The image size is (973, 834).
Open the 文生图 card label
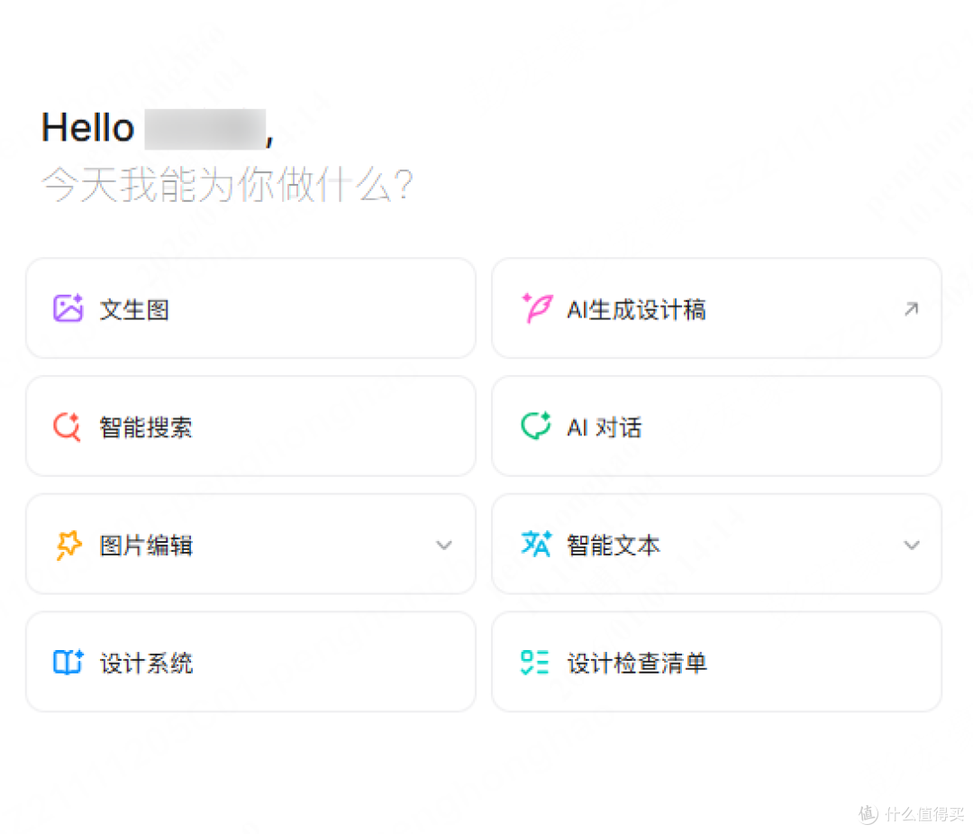(x=134, y=309)
